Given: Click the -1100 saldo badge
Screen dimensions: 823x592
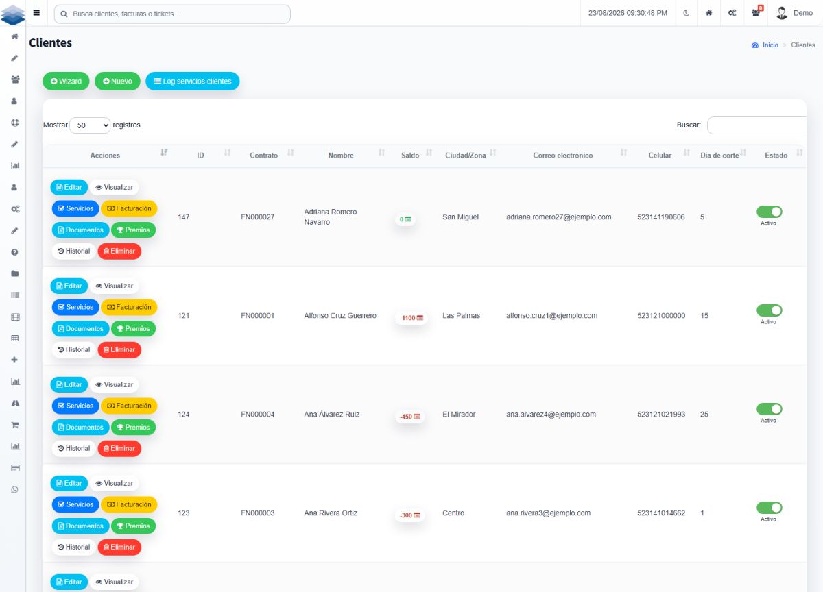Looking at the screenshot, I should click(x=411, y=318).
